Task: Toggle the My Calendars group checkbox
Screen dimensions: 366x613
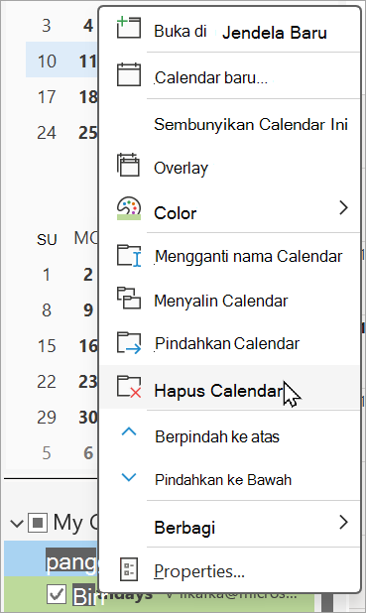Action: tap(38, 523)
